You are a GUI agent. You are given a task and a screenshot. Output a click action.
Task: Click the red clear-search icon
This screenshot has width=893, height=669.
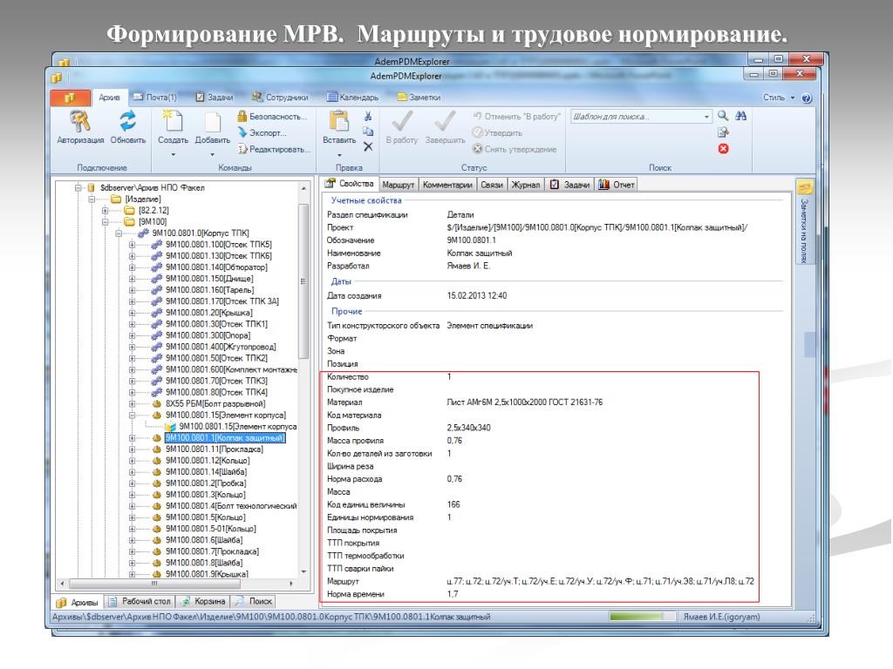click(x=723, y=148)
